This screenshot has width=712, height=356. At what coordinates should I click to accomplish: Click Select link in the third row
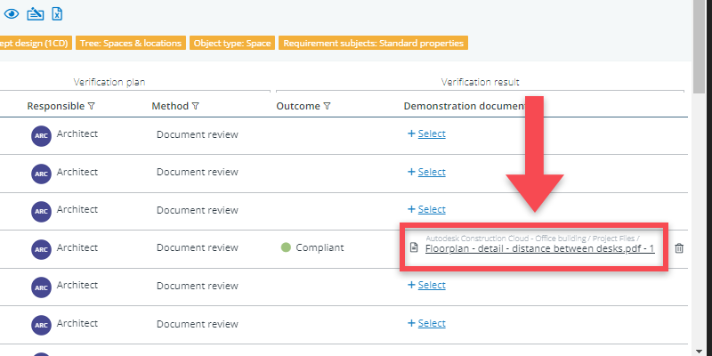432,210
